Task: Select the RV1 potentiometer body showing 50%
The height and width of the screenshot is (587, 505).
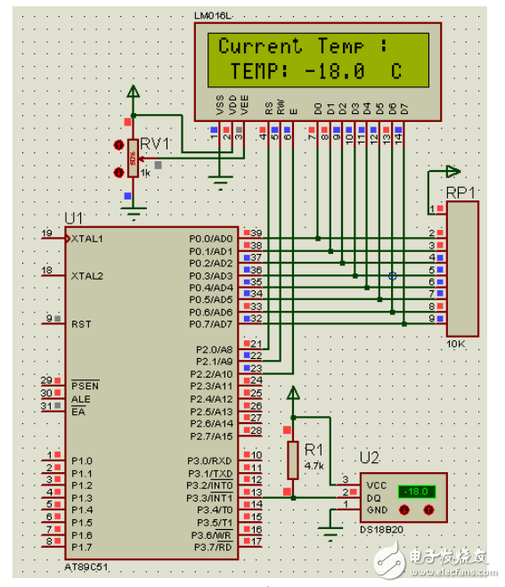Action: click(x=133, y=159)
